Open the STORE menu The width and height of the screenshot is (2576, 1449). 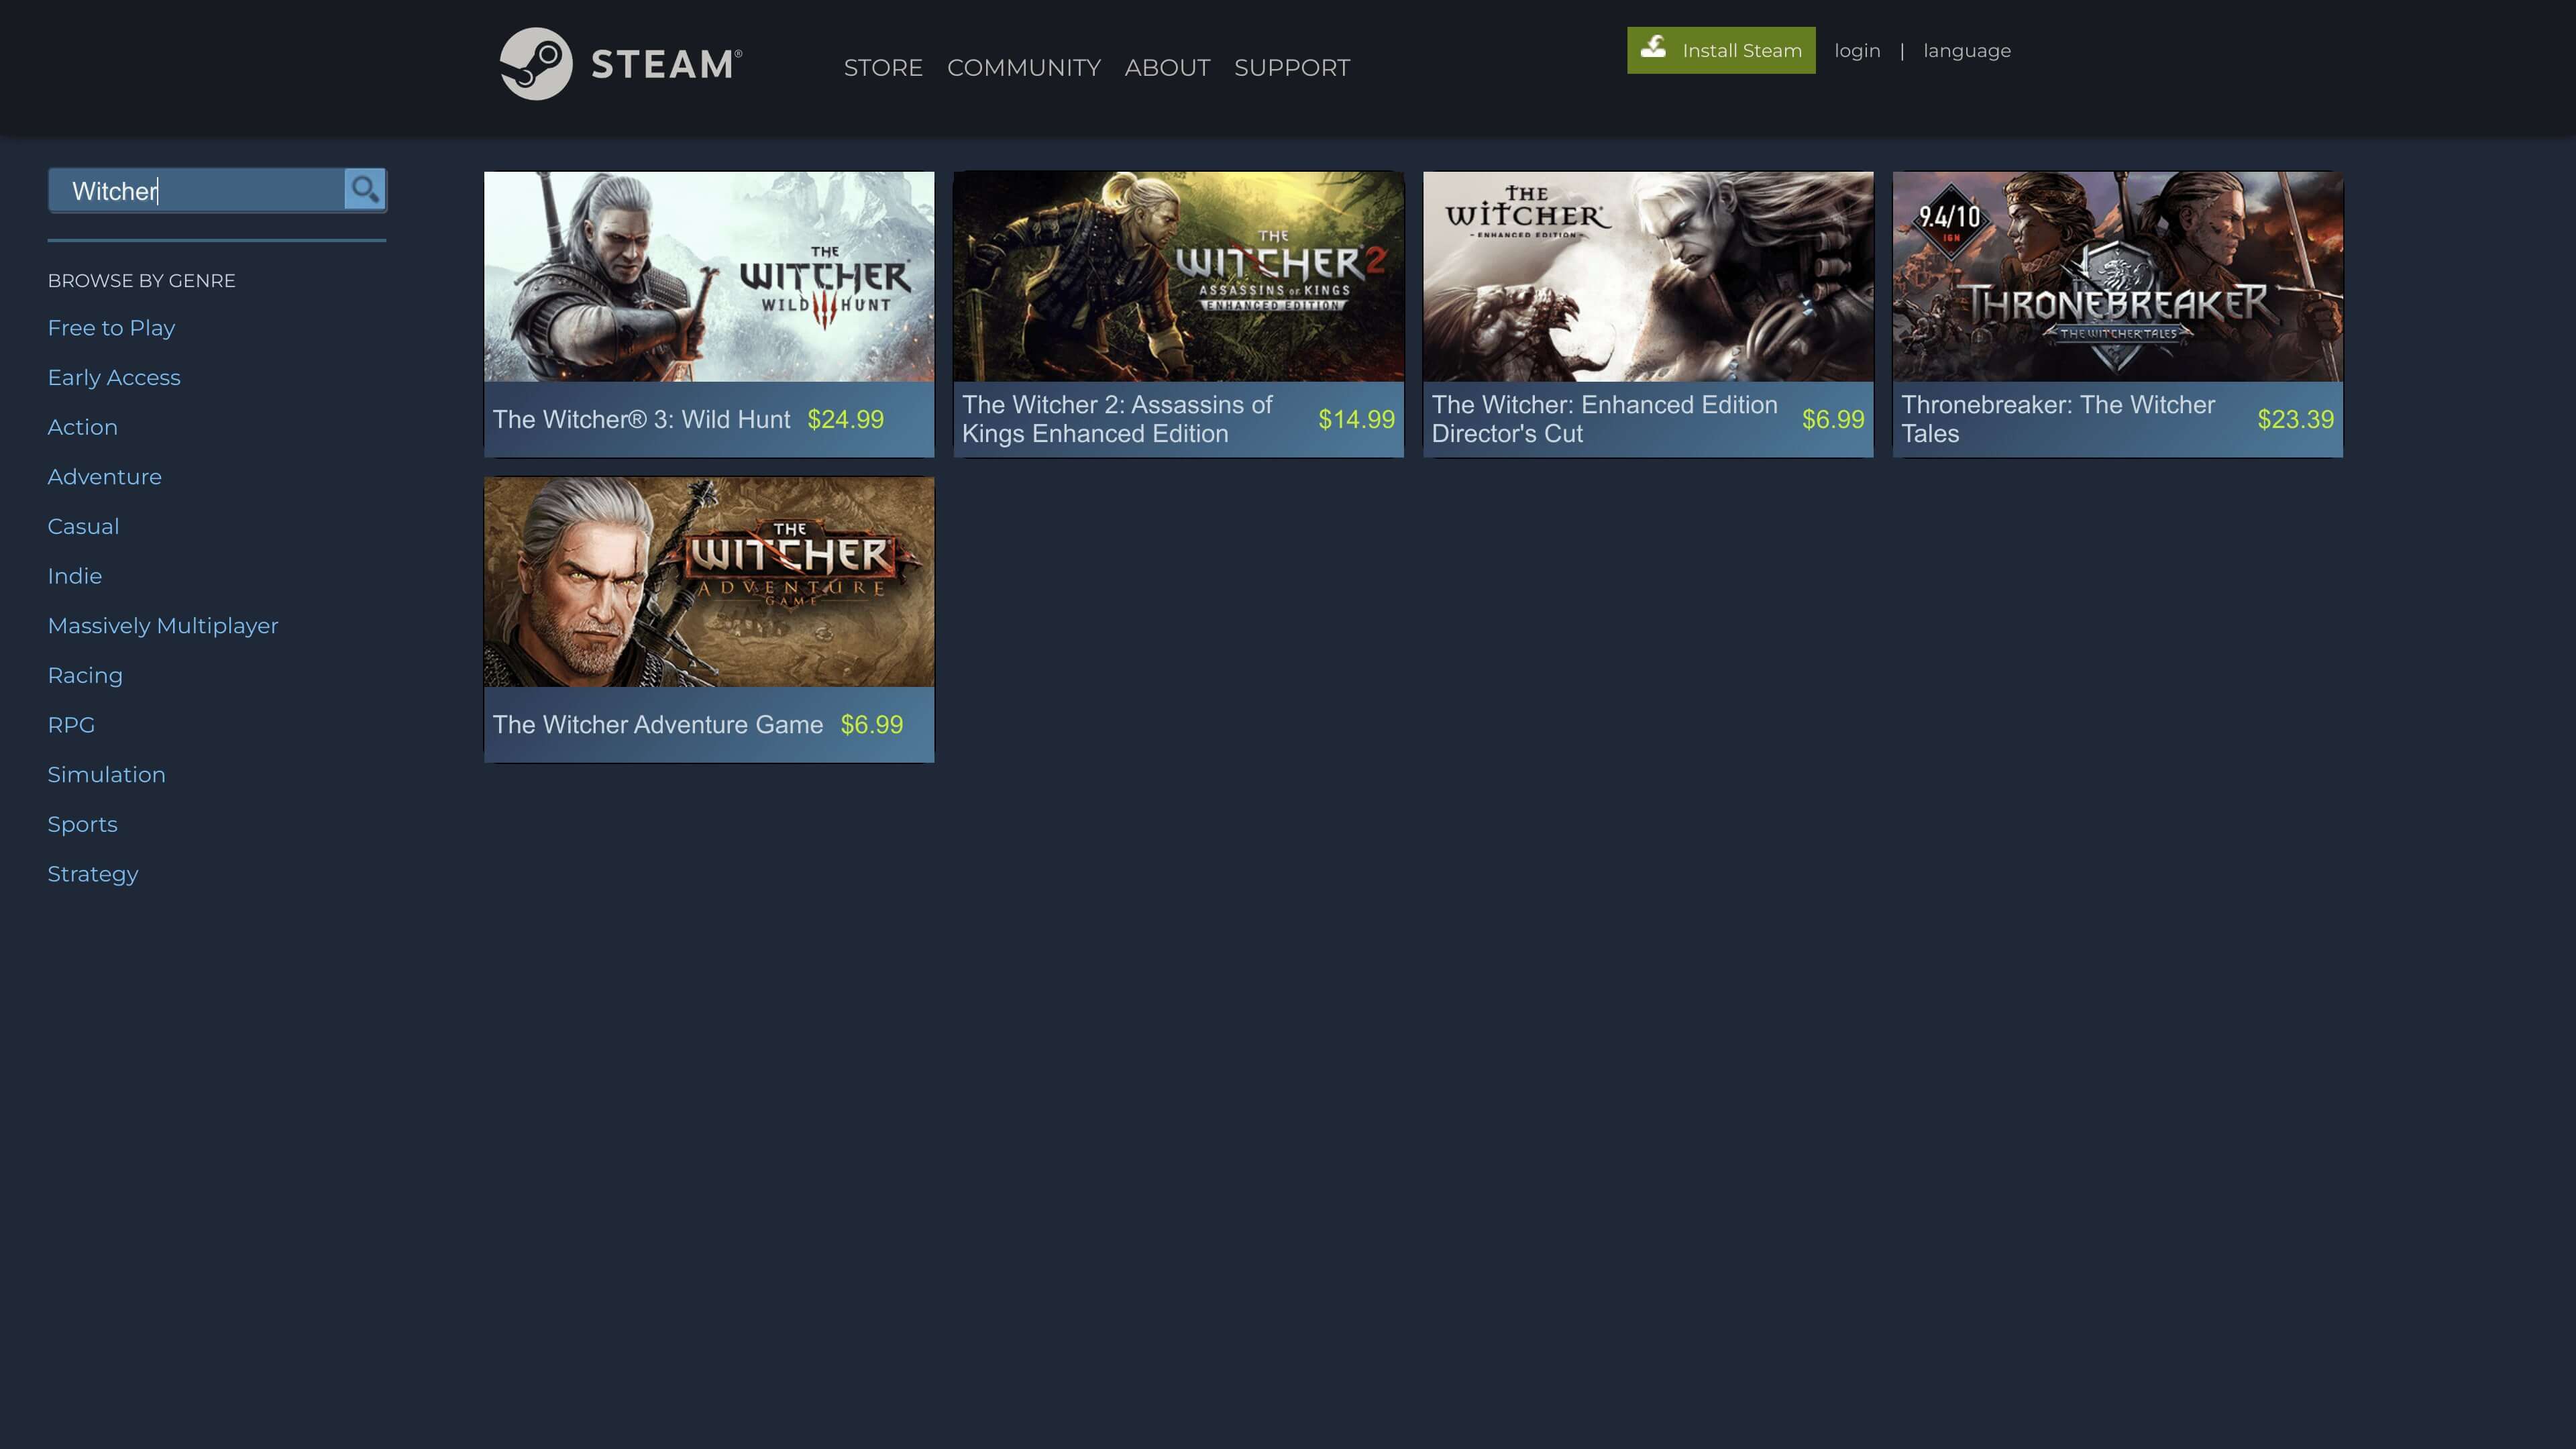click(x=883, y=67)
